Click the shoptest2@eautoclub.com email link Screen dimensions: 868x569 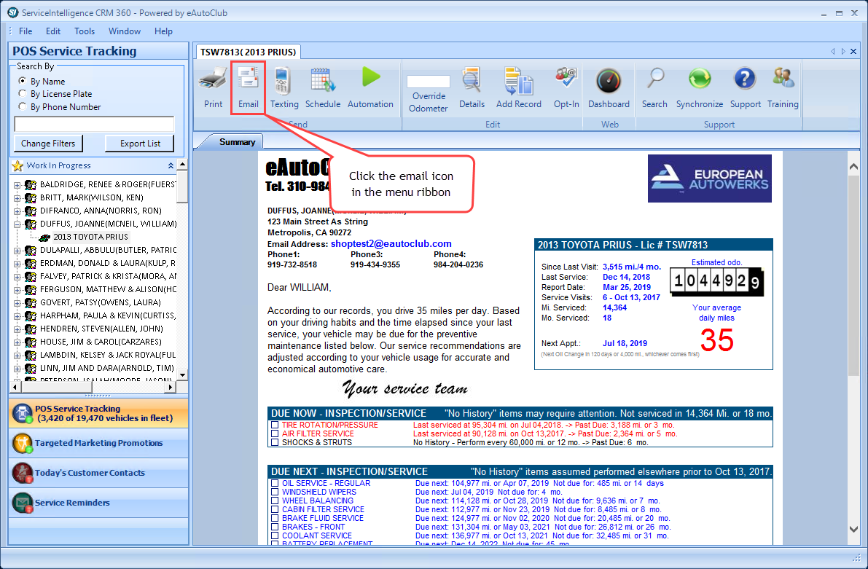pyautogui.click(x=391, y=243)
